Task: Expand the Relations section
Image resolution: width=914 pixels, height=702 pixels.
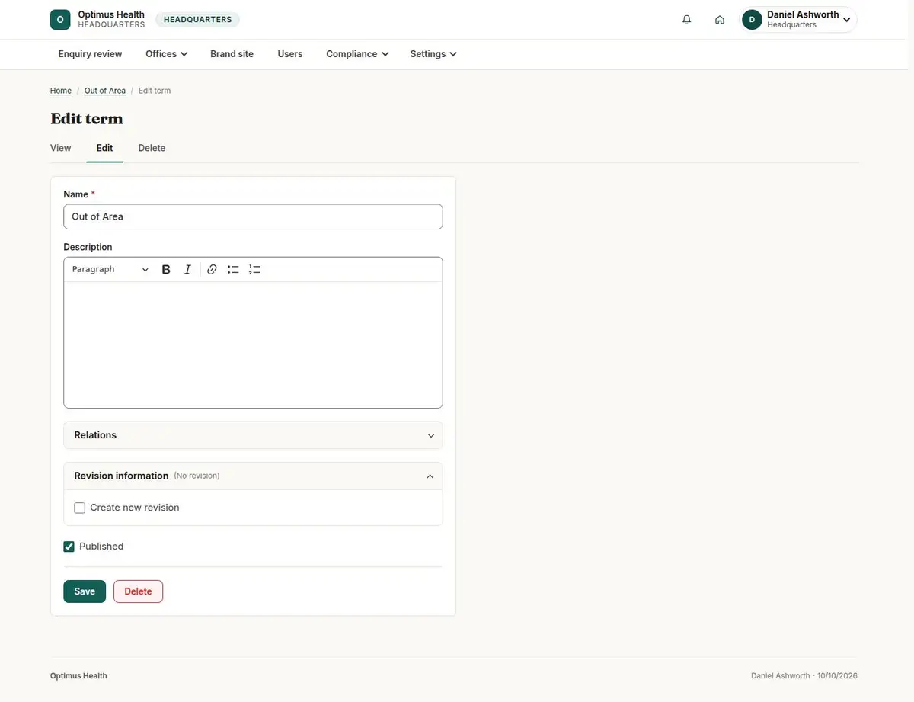Action: 253,435
